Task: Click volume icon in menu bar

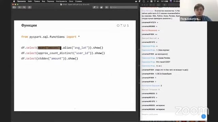Action: [158, 1]
